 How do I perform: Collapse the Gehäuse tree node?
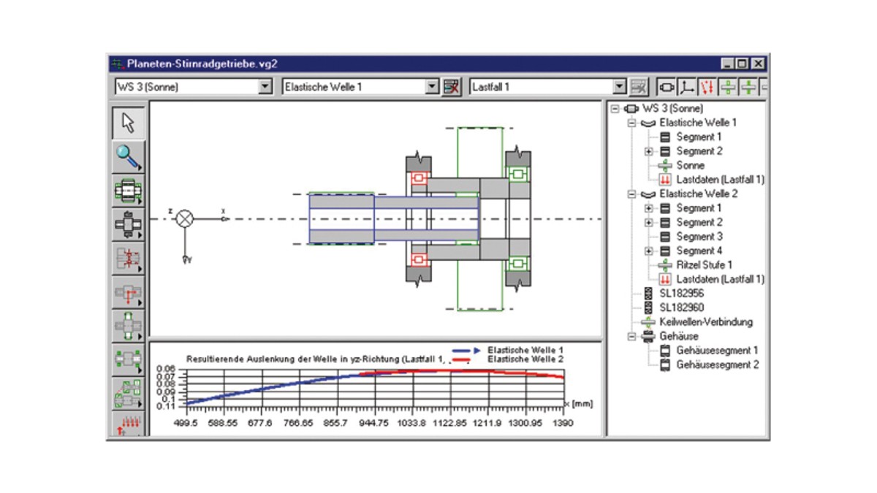(x=632, y=336)
